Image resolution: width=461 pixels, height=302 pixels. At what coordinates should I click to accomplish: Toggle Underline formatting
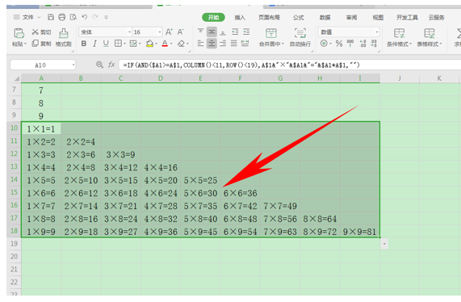106,44
